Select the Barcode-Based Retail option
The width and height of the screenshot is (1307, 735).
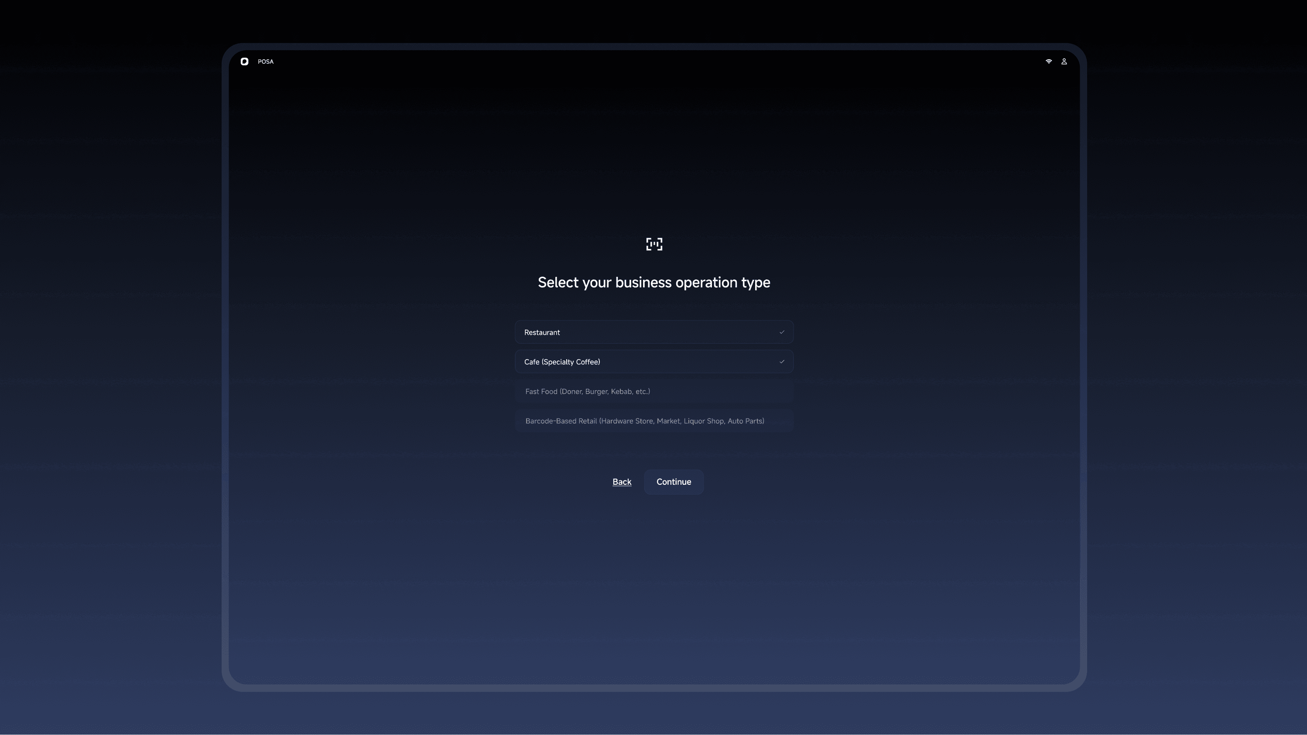[653, 421]
